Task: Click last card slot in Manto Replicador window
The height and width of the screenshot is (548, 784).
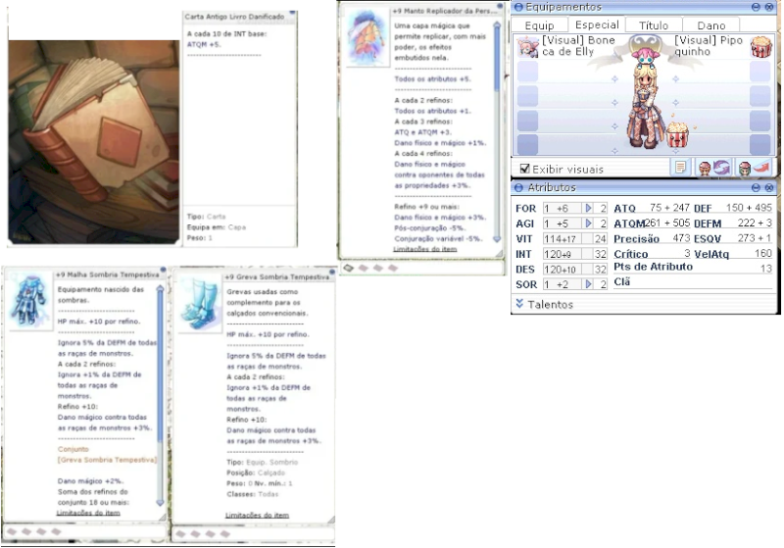Action: coord(393,268)
